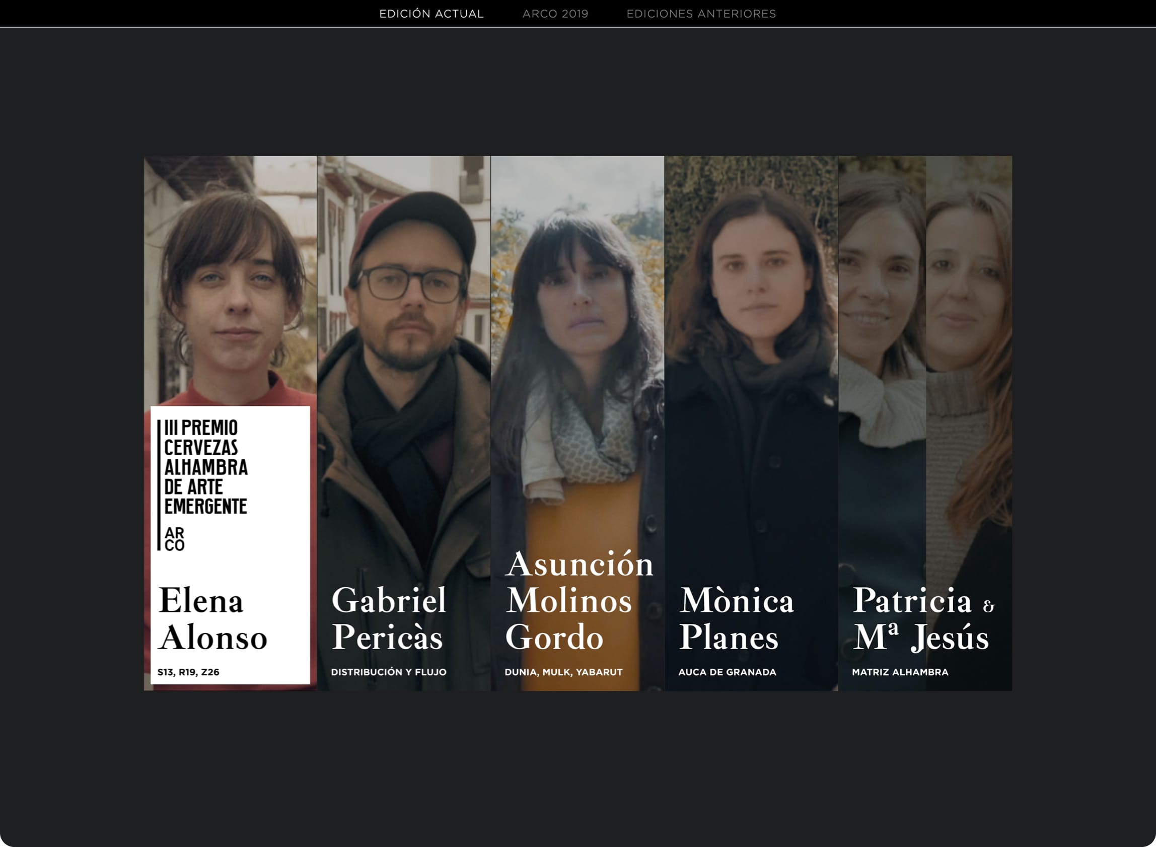Image resolution: width=1156 pixels, height=847 pixels.
Task: Click the Dunia, Mulk, Yabarut work title
Action: (x=563, y=672)
